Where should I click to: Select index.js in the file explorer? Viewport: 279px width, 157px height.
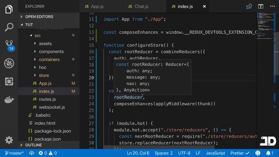pyautogui.click(x=49, y=91)
